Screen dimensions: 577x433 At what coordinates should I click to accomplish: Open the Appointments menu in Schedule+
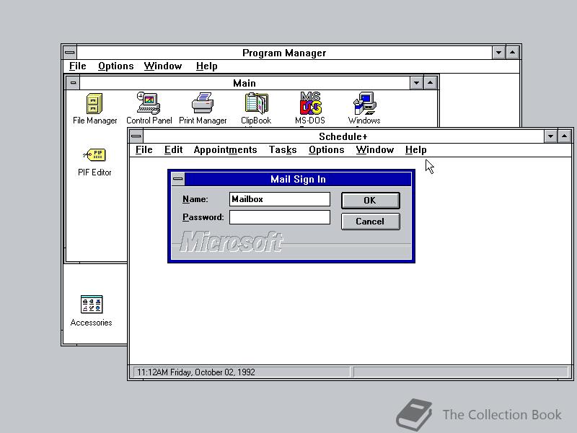click(x=225, y=149)
